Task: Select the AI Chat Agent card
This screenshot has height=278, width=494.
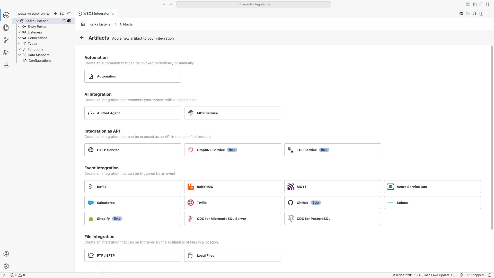Action: coord(133,113)
